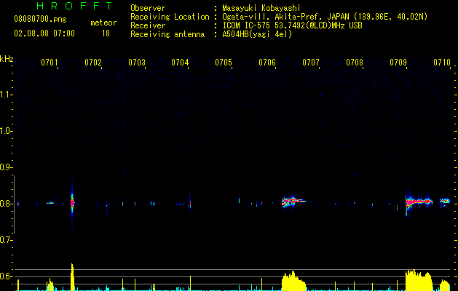The height and width of the screenshot is (291, 458).
Task: Click observer name Masayuki Kobayashi
Action: click(261, 8)
